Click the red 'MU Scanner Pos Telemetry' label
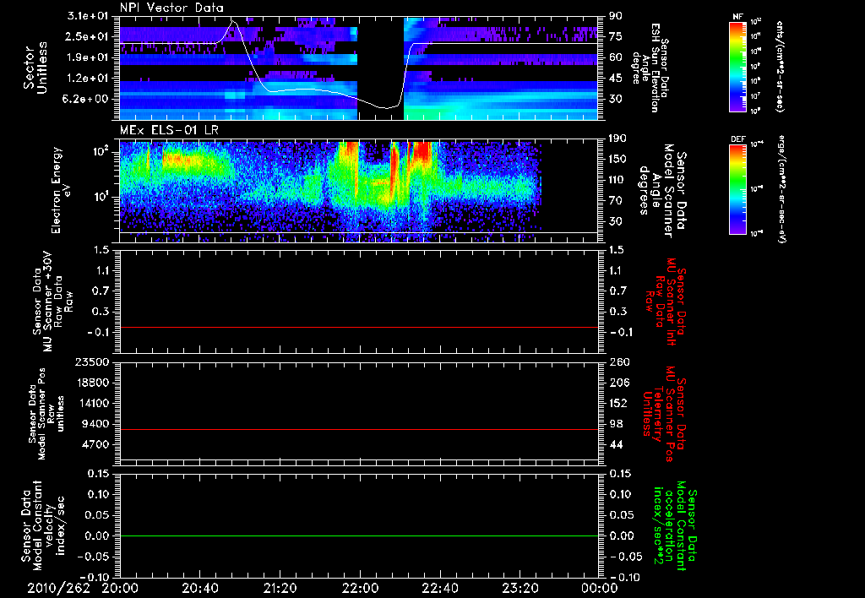Screen dimensions: 865x598 [665, 415]
